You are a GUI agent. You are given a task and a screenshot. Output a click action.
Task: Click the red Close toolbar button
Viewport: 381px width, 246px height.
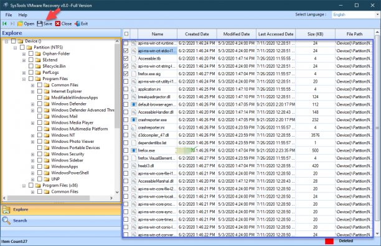coord(63,24)
